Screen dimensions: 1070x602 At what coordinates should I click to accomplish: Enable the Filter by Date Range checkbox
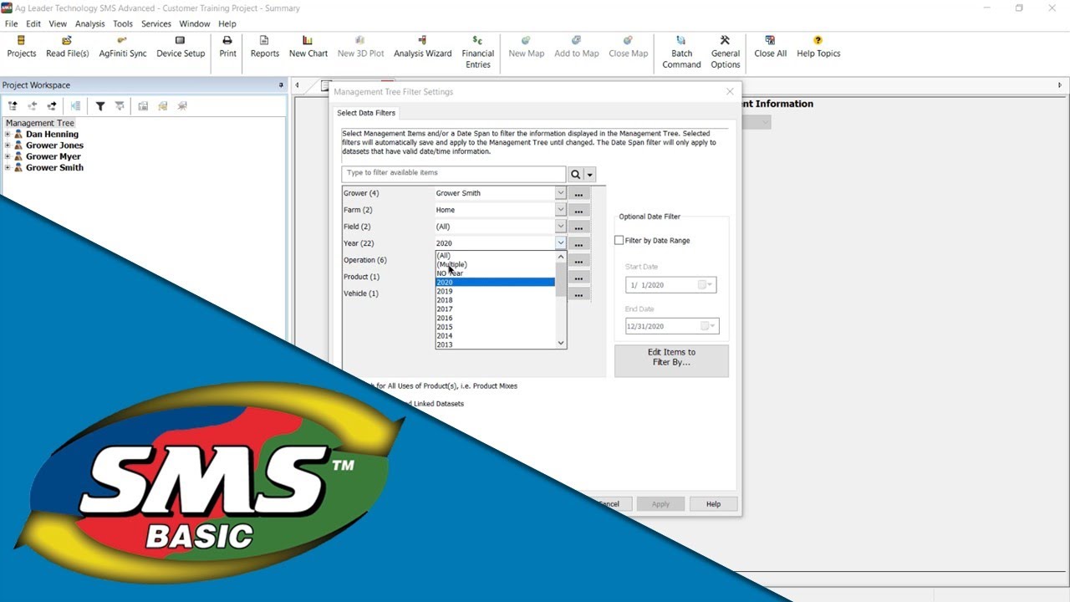[619, 241]
